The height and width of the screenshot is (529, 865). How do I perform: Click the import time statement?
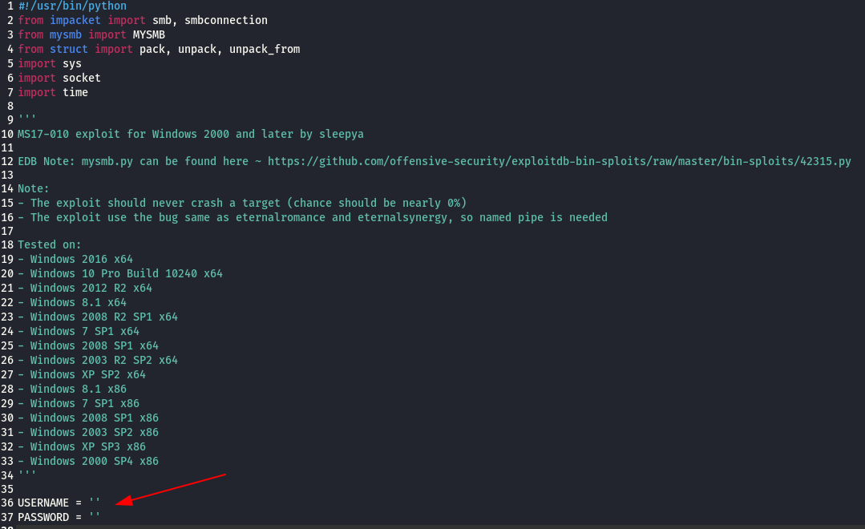pyautogui.click(x=53, y=92)
